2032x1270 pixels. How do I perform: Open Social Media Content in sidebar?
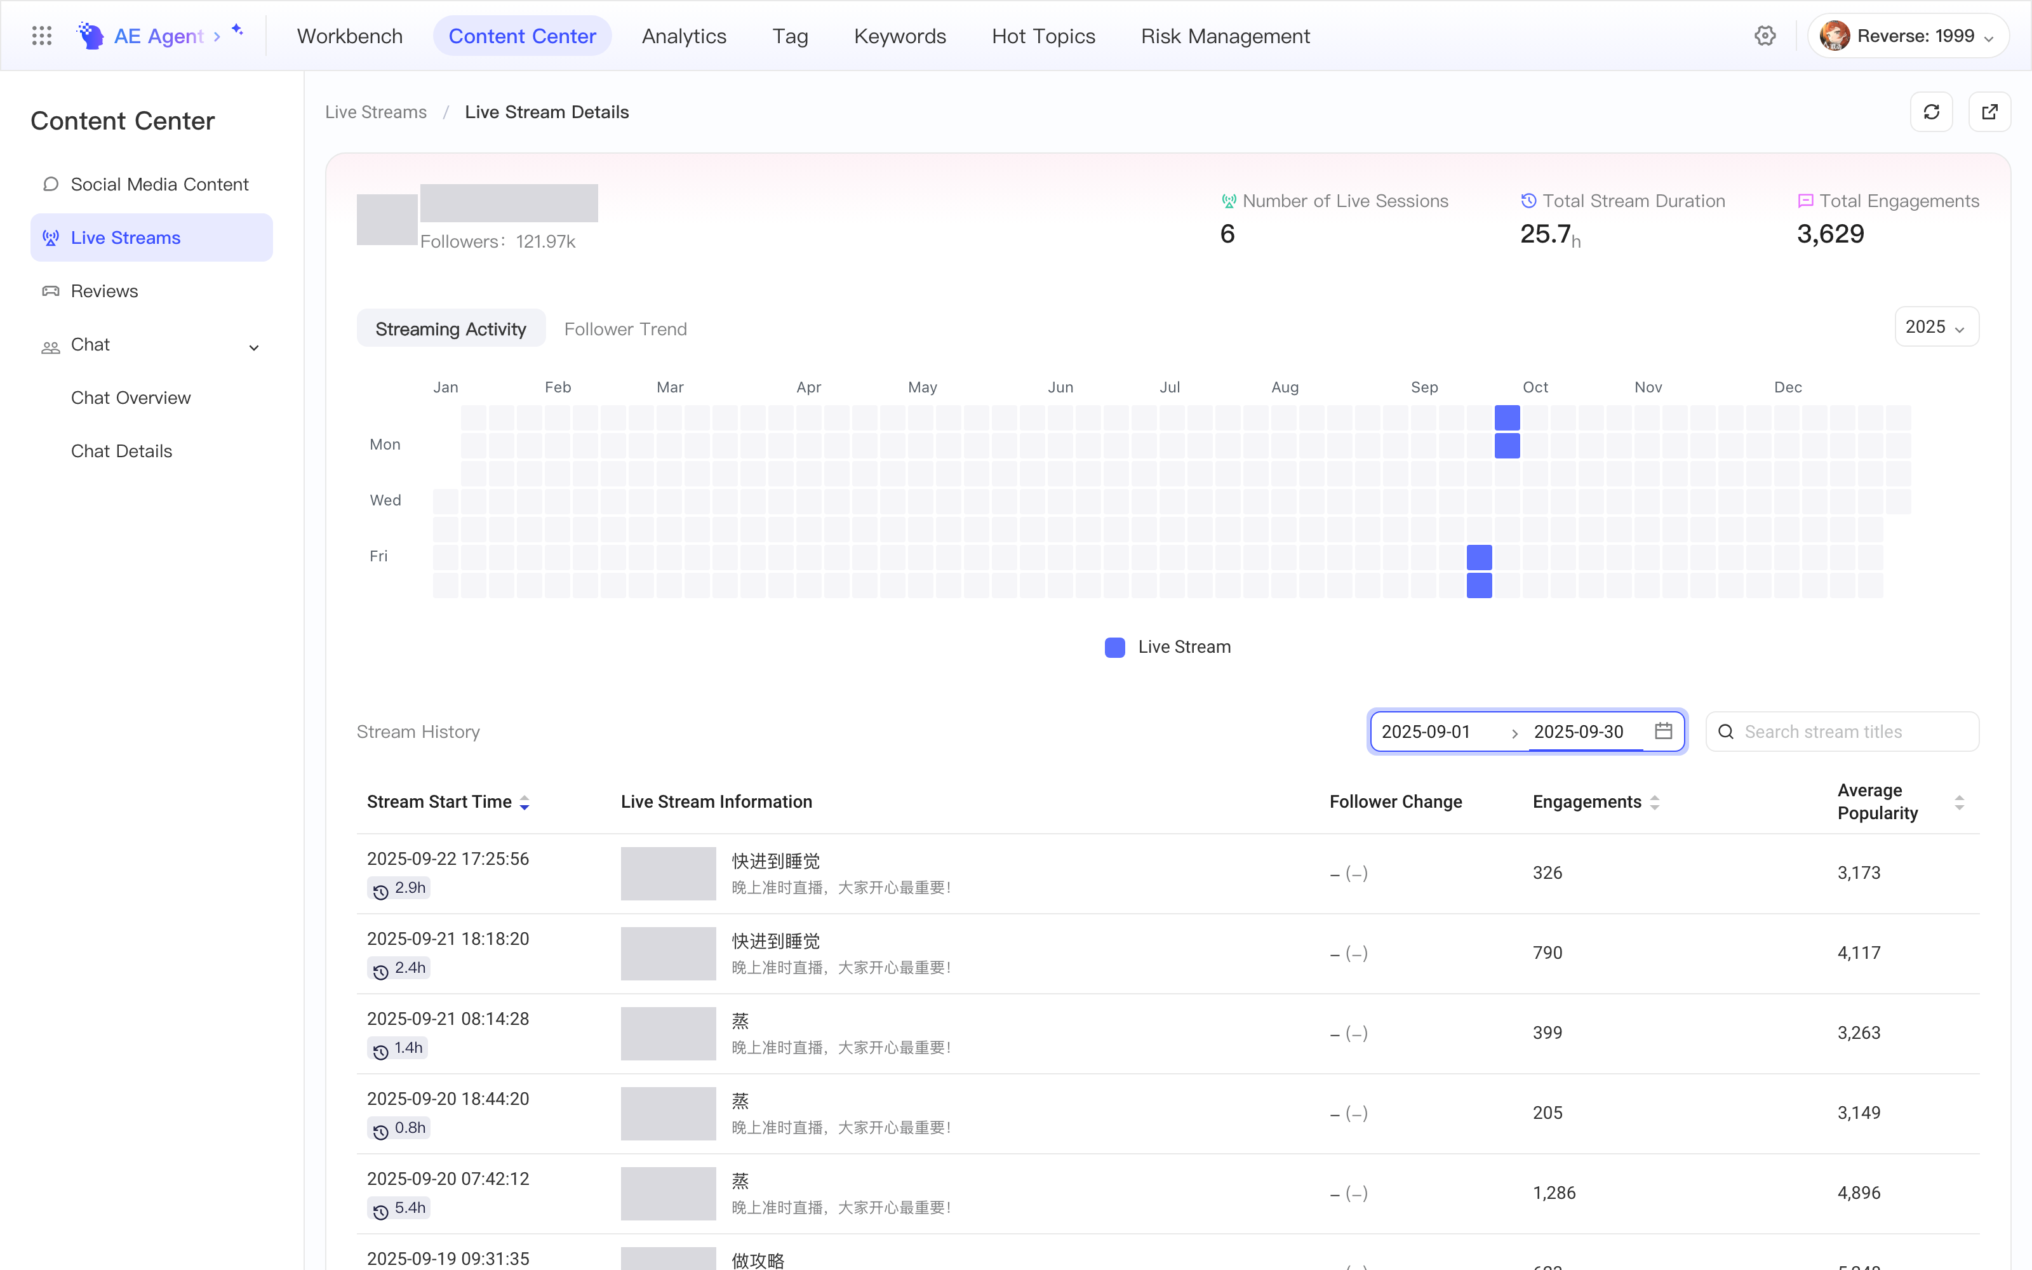click(x=152, y=184)
